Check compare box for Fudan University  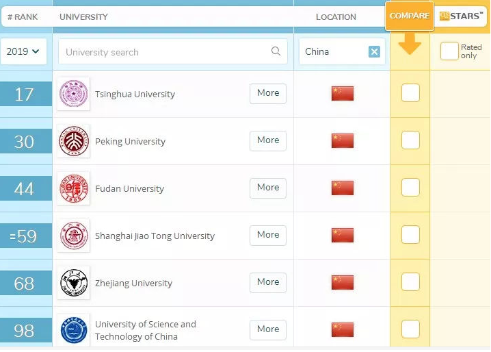(x=410, y=187)
